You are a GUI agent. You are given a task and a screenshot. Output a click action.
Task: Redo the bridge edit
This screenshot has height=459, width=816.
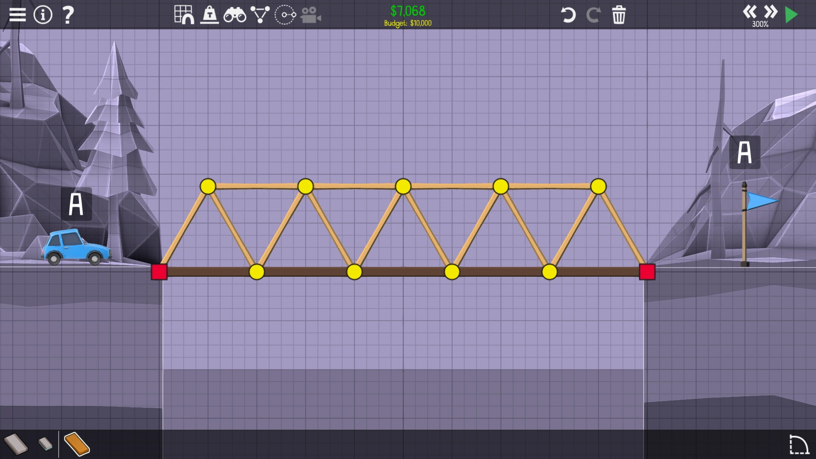pyautogui.click(x=593, y=15)
